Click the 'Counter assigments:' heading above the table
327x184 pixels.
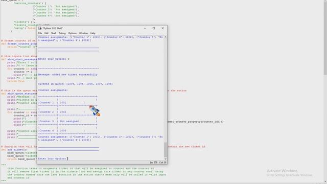[53, 90]
